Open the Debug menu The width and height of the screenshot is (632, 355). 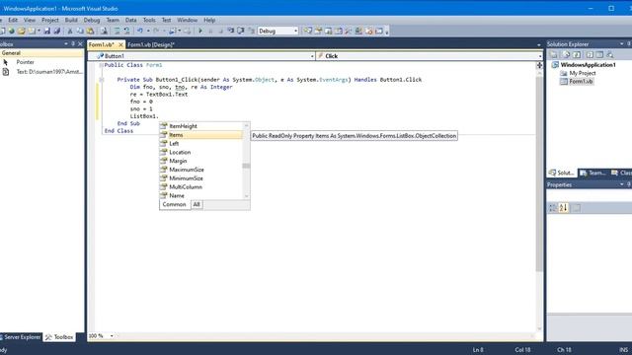pos(92,20)
